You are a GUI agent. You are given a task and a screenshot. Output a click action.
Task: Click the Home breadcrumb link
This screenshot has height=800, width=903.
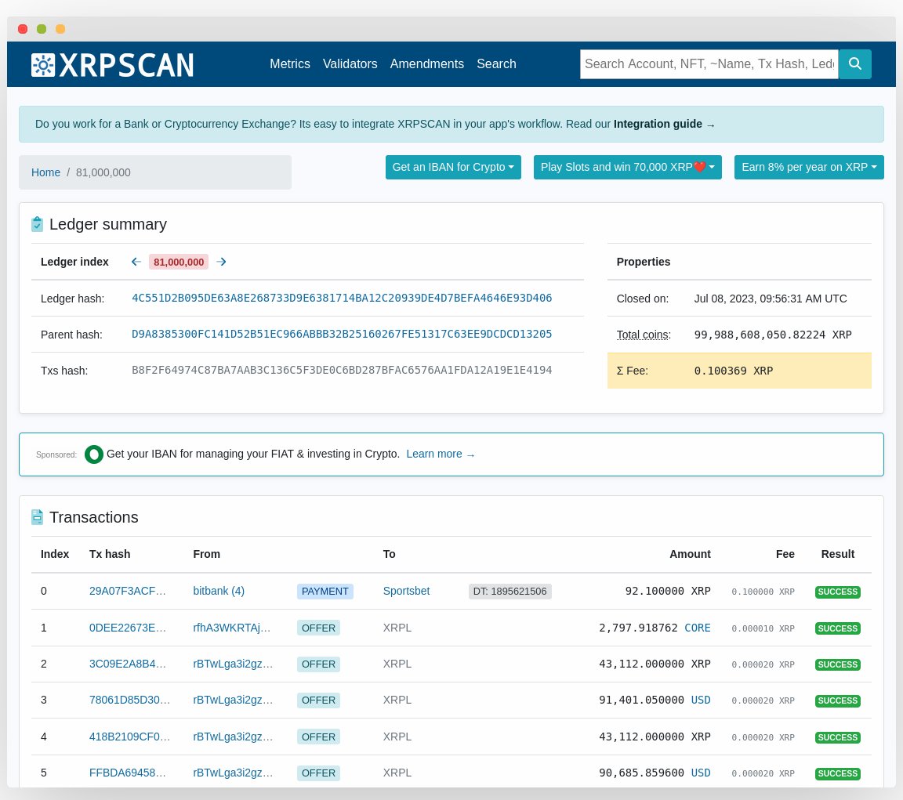click(x=45, y=172)
